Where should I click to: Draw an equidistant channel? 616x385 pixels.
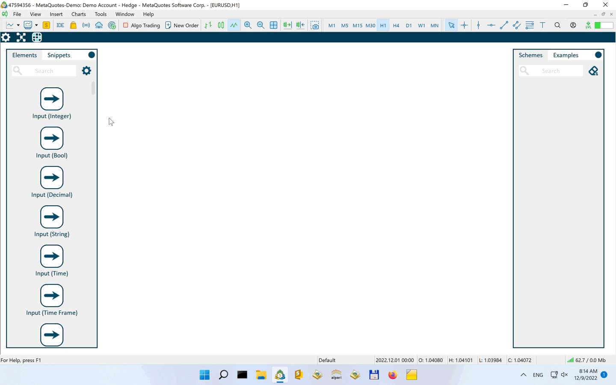(517, 25)
